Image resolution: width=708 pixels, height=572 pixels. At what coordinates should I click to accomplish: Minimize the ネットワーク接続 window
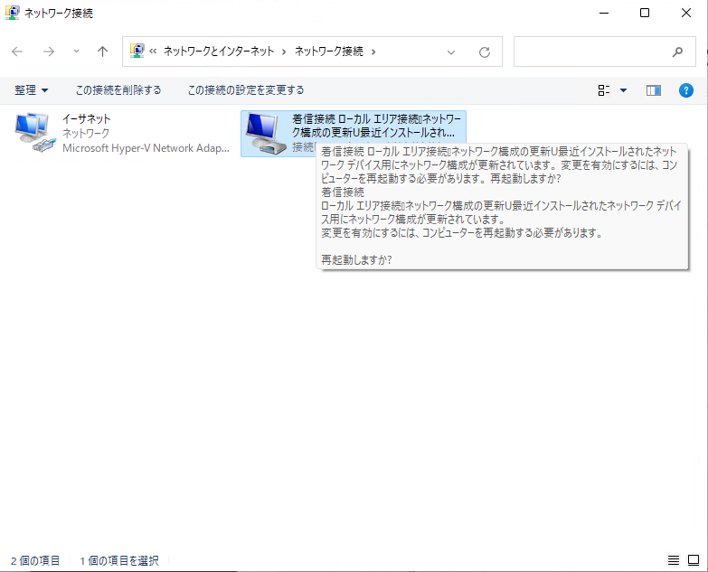tap(604, 13)
